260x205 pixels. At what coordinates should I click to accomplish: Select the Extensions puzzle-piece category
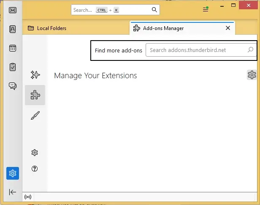(x=35, y=95)
